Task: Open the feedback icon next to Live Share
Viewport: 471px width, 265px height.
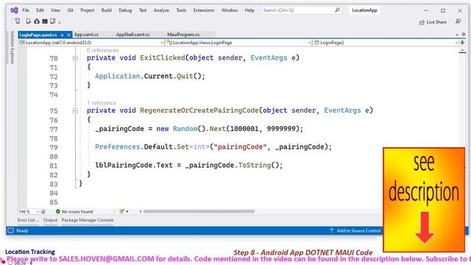Action: [x=458, y=21]
